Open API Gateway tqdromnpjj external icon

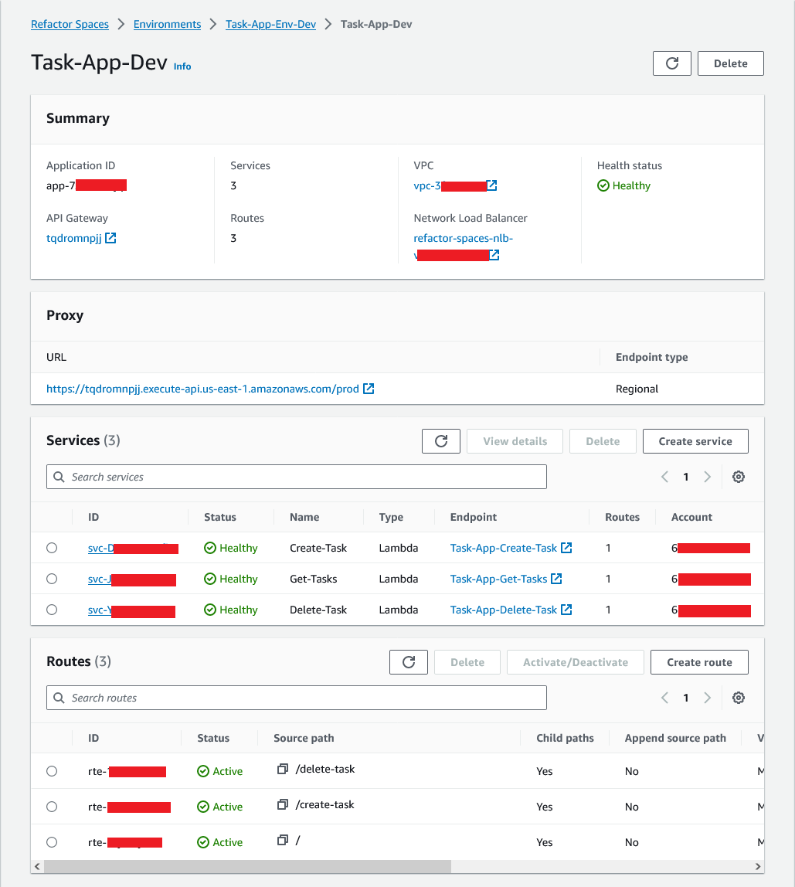point(111,238)
